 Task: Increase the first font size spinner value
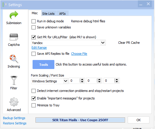coord(82,79)
